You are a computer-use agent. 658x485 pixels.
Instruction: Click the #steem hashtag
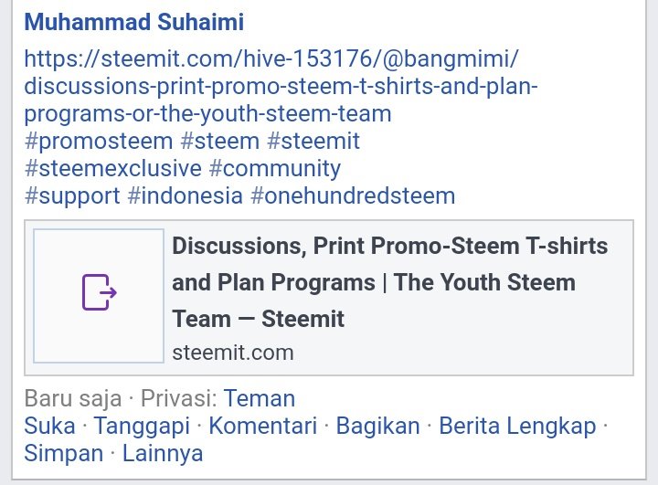pyautogui.click(x=219, y=141)
